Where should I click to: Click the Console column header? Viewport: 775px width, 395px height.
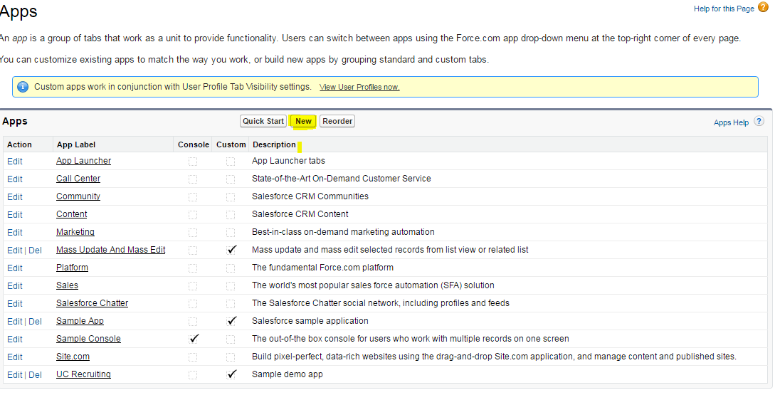(194, 145)
